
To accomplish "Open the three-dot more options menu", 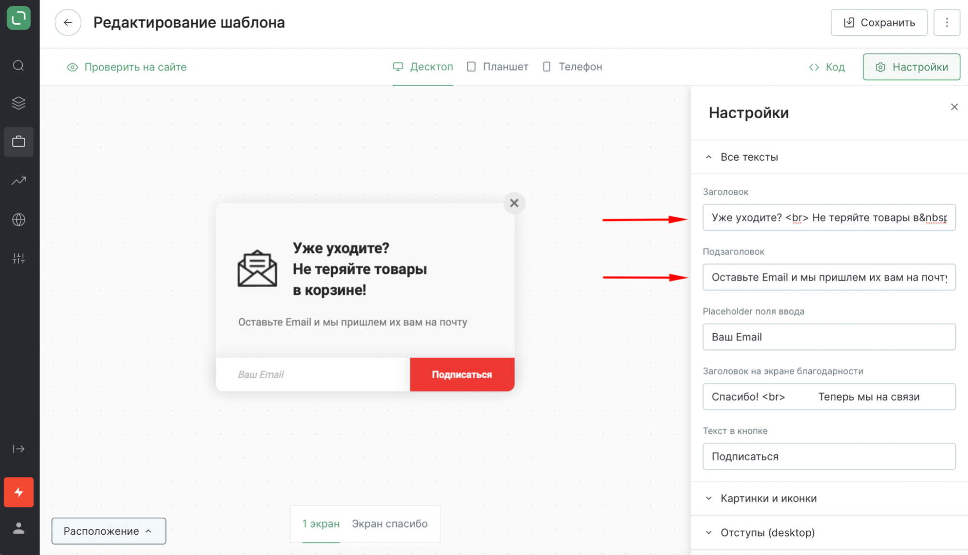I will tap(947, 22).
